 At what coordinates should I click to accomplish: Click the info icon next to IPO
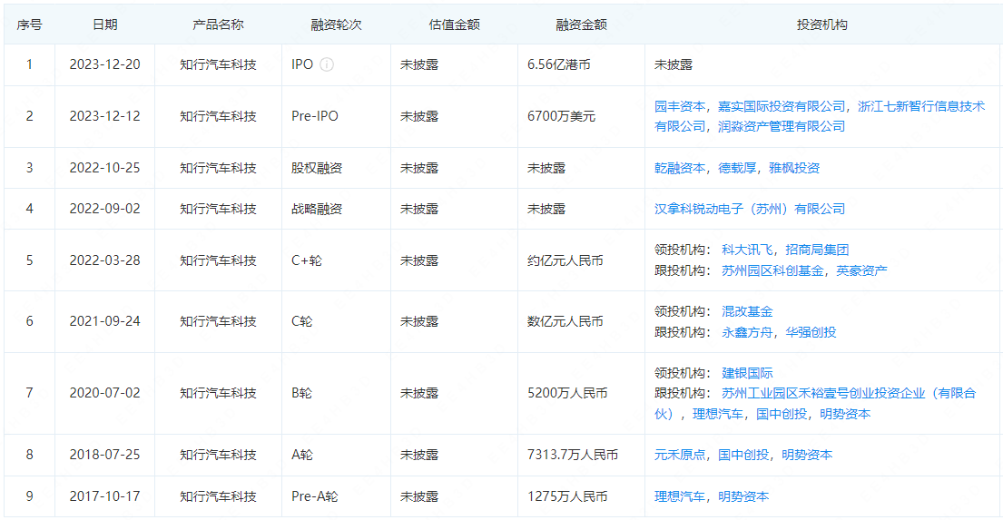(326, 64)
